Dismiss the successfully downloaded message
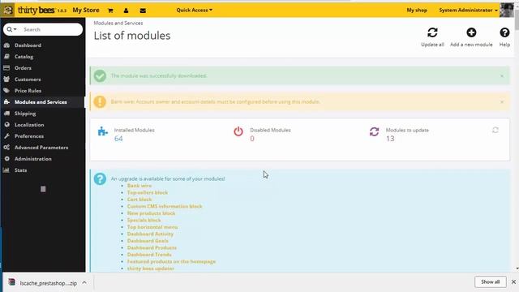Viewport: 519px width, 292px height. (502, 75)
